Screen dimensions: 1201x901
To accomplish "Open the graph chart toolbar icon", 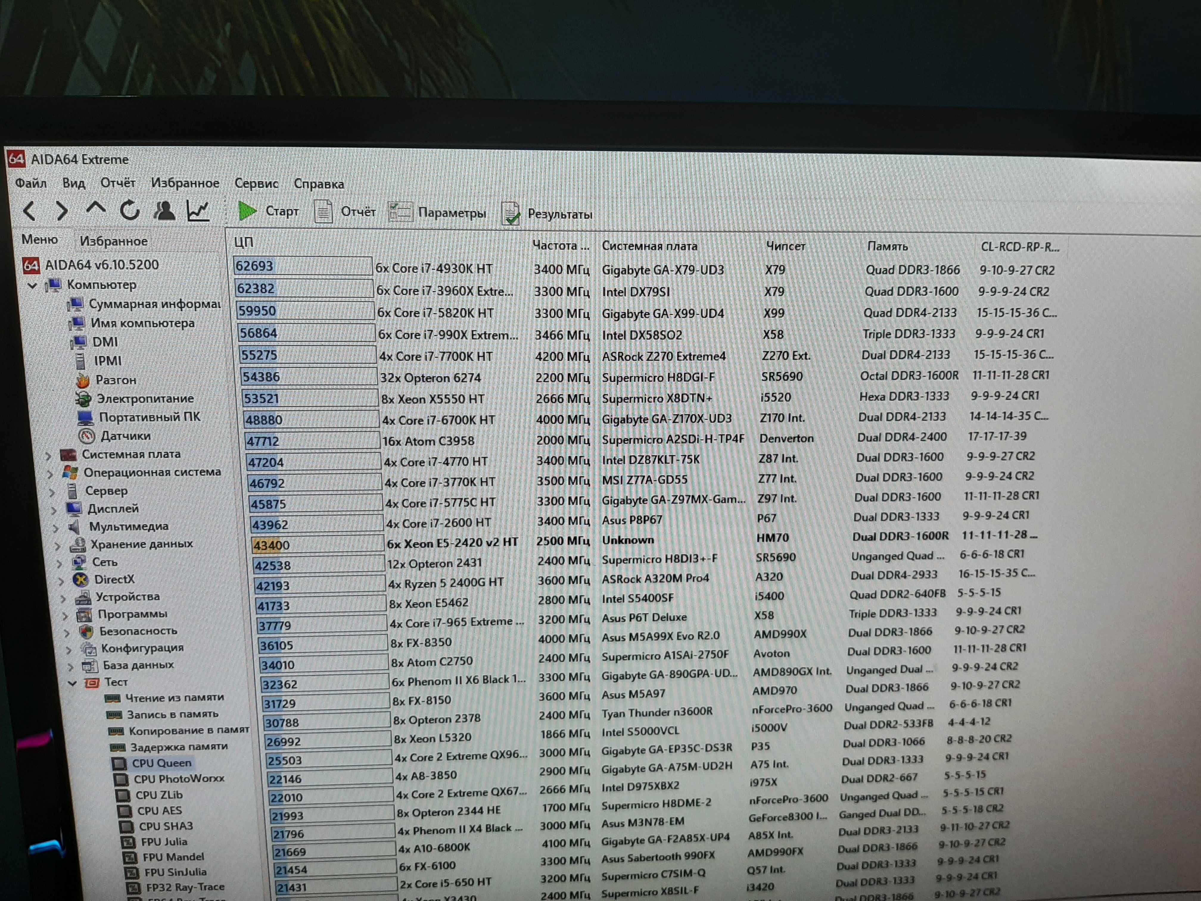I will pyautogui.click(x=198, y=211).
